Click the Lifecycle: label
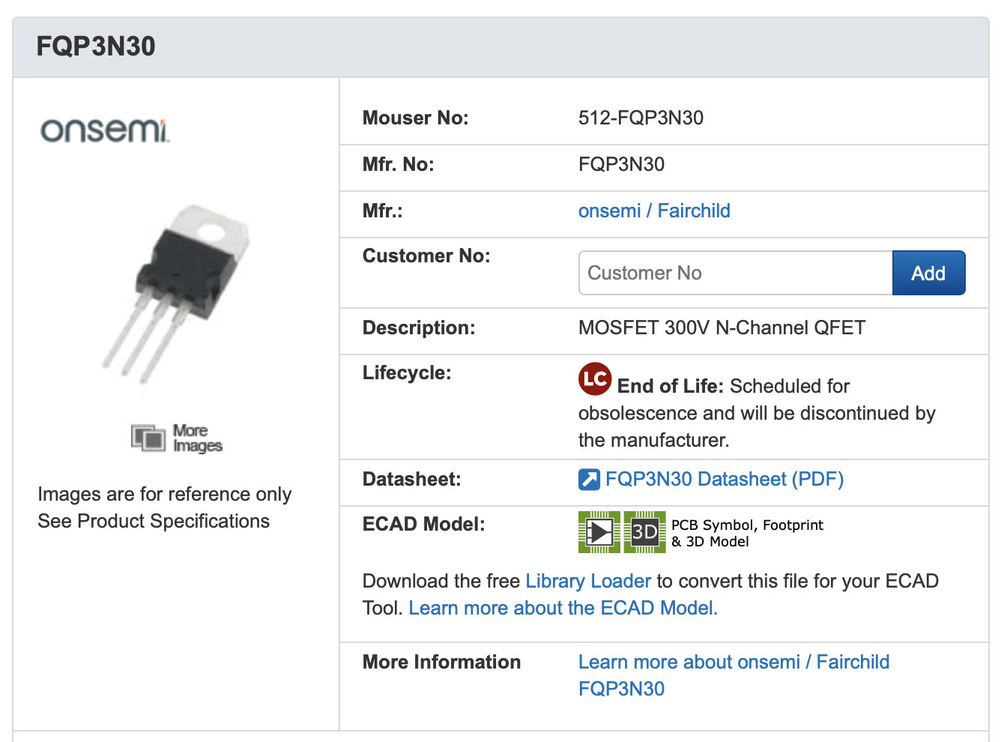 pyautogui.click(x=407, y=372)
